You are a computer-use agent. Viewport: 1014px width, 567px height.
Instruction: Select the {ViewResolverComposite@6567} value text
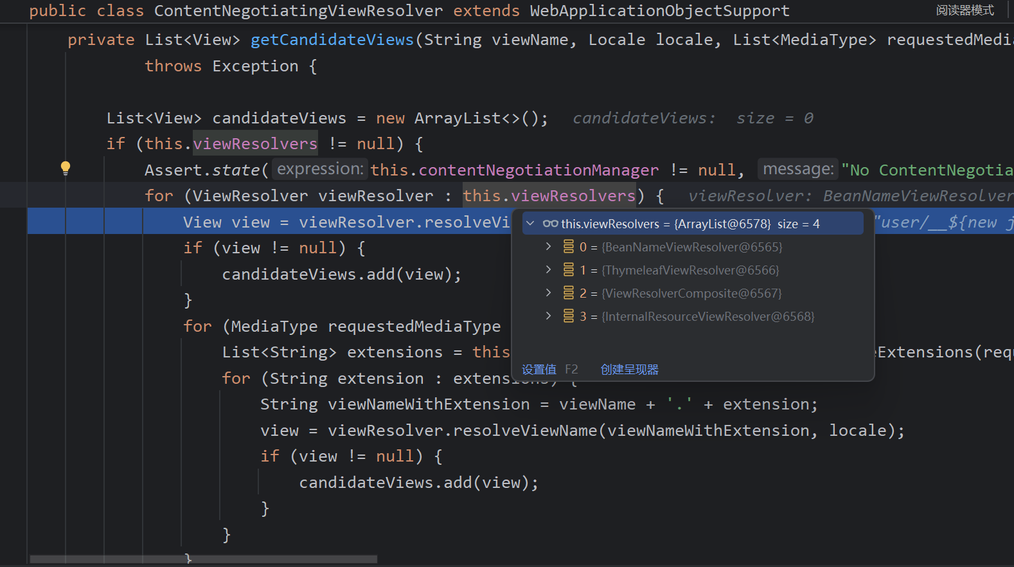click(691, 293)
